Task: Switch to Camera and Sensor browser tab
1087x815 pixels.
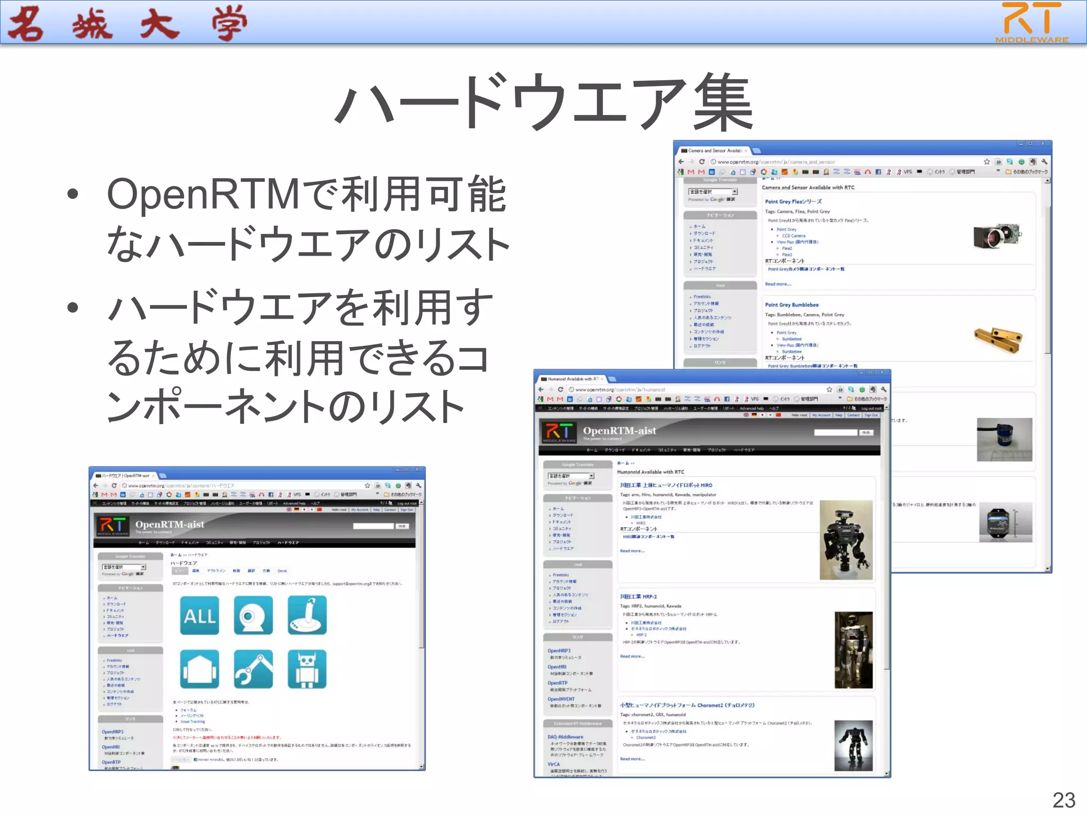Action: pyautogui.click(x=714, y=151)
